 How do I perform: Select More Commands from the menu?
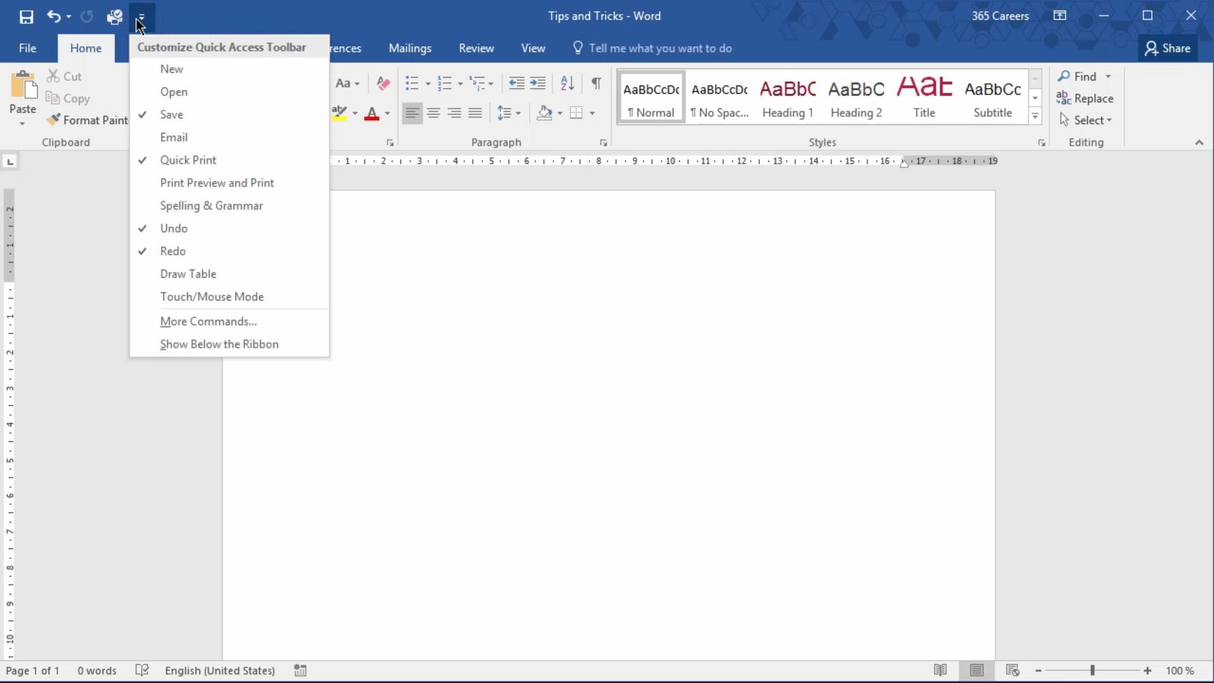[x=207, y=320]
